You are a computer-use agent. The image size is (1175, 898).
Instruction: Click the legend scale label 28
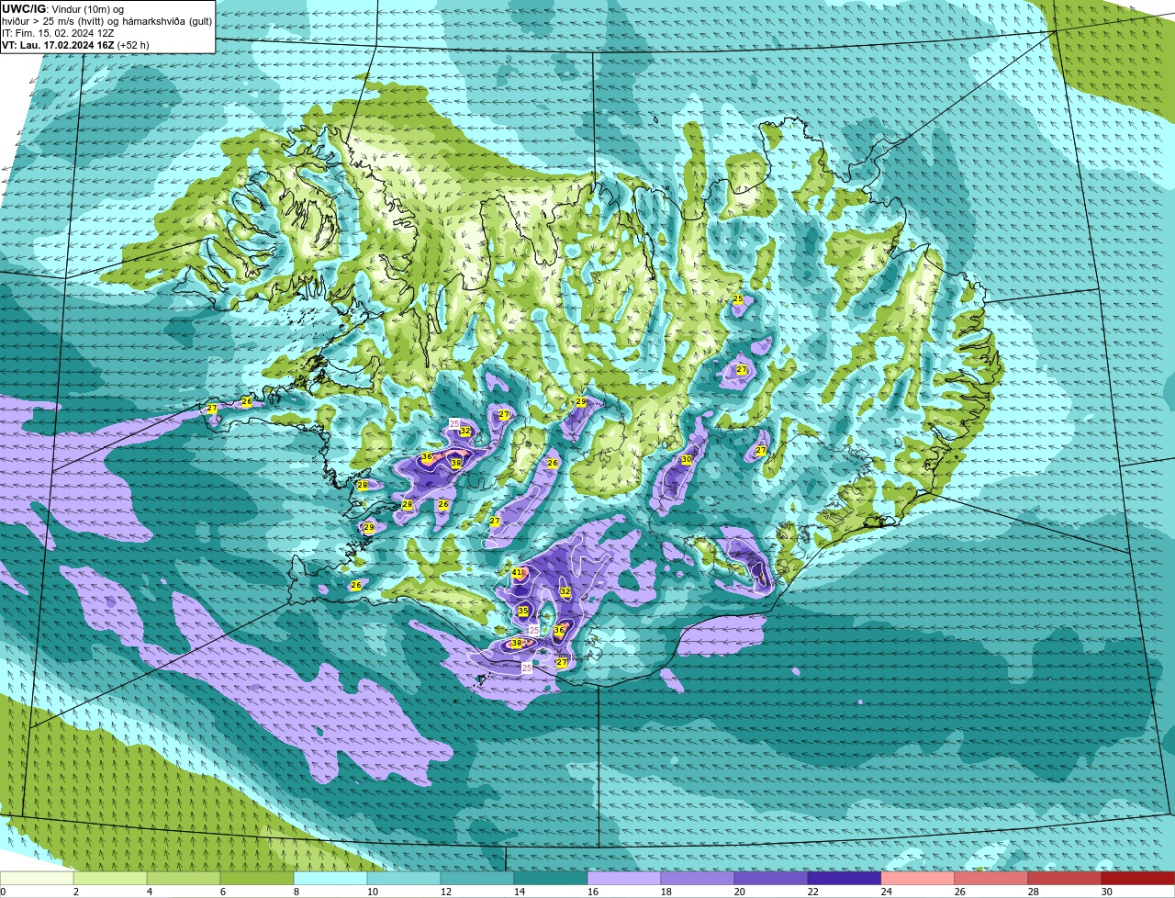point(1033,892)
